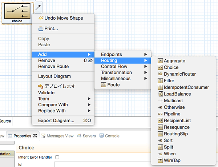This screenshot has height=167, width=218.
Task: Select Undo Move Shape
Action: click(x=63, y=18)
